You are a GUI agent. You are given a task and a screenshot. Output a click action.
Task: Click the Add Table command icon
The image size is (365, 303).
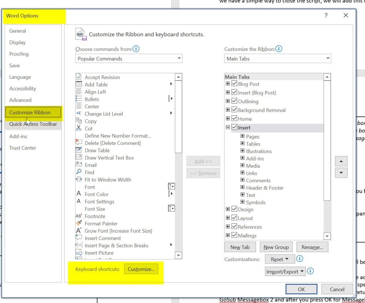pos(79,84)
